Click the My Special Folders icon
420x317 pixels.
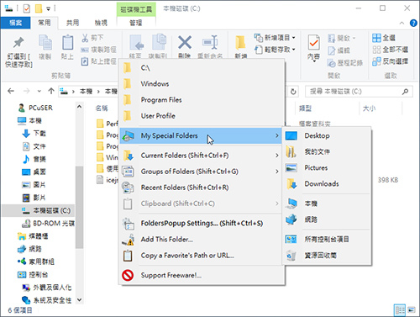[x=128, y=136]
